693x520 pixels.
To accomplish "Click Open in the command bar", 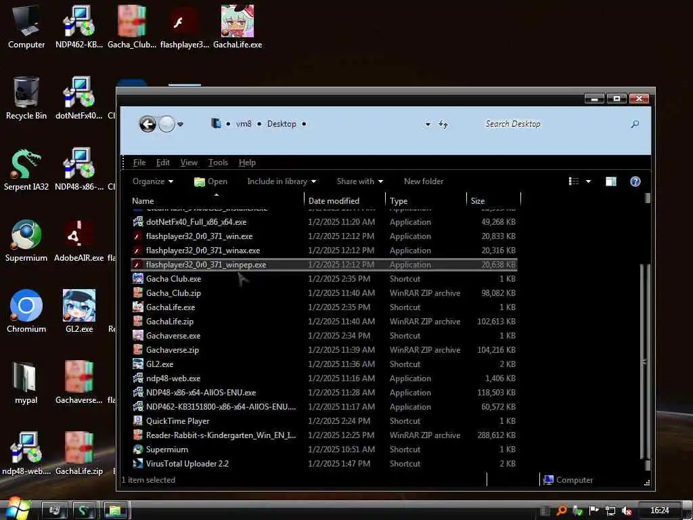I will click(211, 181).
